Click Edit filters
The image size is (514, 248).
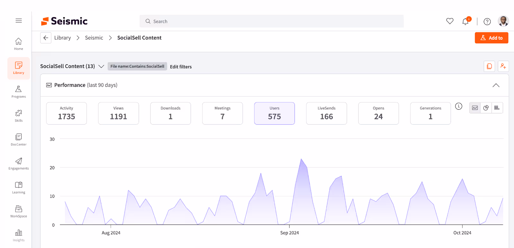click(x=181, y=67)
